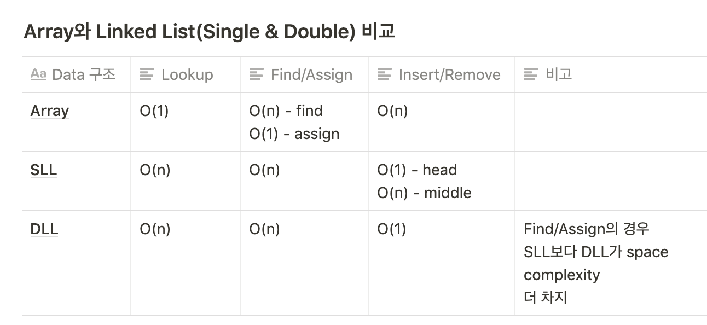The image size is (707, 325).
Task: Open the Data 구조 column header menu
Action: tap(76, 74)
